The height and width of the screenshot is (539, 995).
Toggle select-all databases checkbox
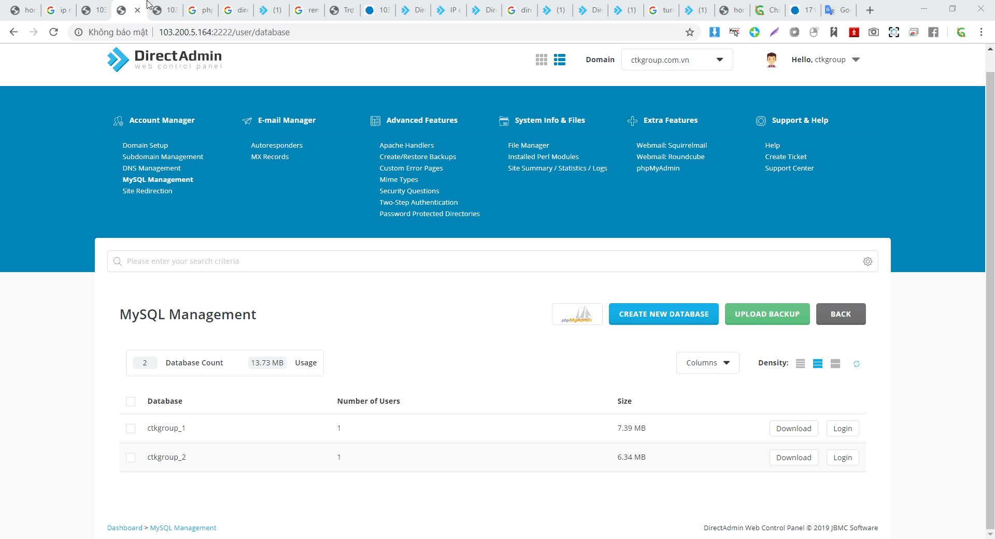point(131,402)
